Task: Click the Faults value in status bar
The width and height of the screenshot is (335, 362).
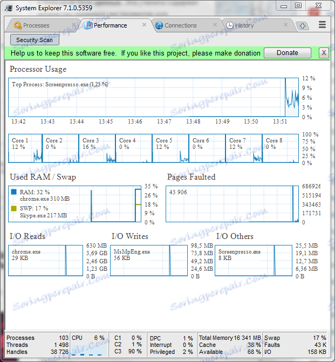Action: 320,345
